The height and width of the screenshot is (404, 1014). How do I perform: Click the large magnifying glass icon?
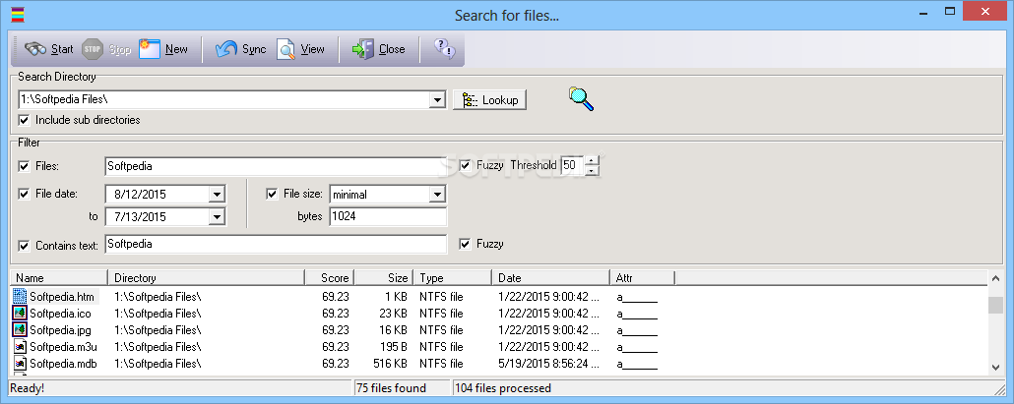tap(582, 98)
